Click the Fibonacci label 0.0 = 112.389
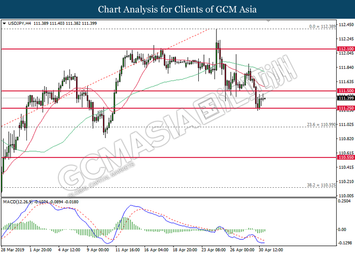 (323, 26)
